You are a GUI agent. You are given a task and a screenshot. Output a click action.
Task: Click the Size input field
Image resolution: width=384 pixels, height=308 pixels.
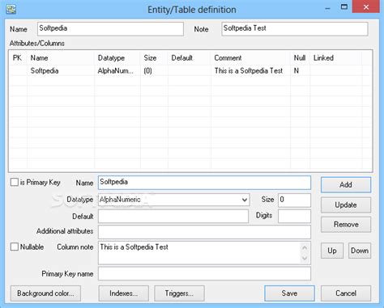tap(294, 200)
